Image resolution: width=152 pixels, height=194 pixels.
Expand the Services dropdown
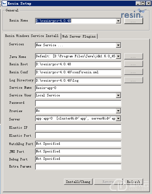(118, 45)
